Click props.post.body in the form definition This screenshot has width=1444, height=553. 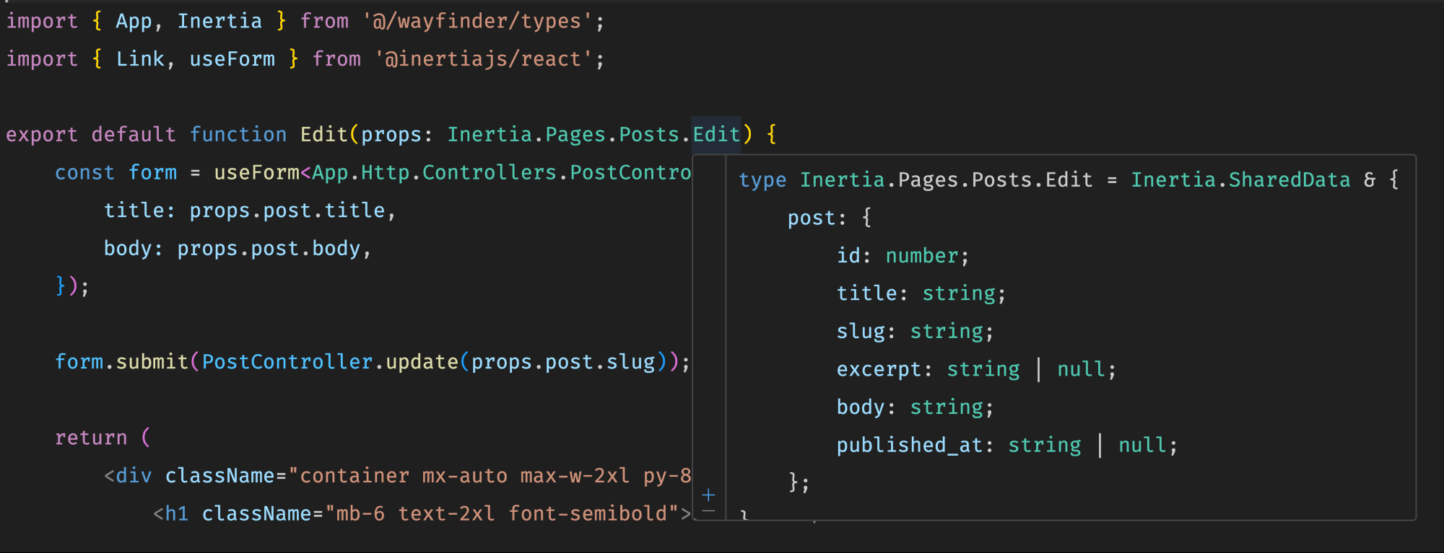click(269, 249)
